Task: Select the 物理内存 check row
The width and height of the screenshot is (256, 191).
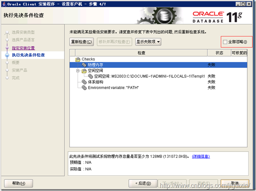Action: click(158, 65)
